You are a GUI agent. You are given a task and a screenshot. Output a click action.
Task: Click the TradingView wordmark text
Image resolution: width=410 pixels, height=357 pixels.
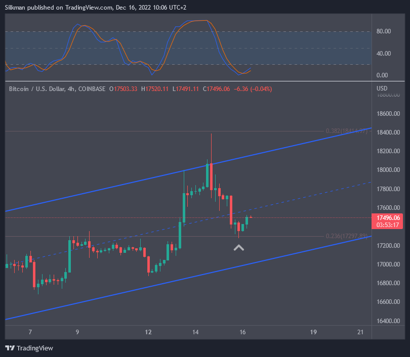pos(35,348)
